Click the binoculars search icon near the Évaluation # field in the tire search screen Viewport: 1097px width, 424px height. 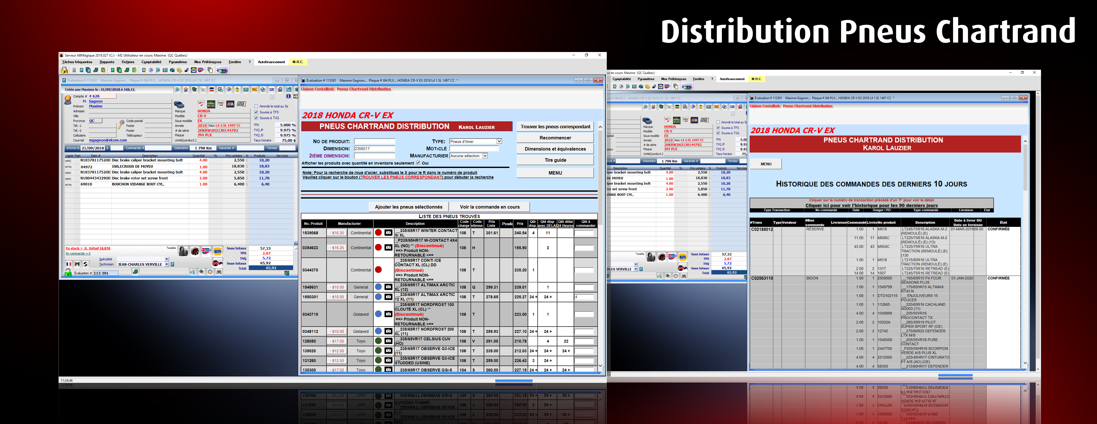[219, 272]
